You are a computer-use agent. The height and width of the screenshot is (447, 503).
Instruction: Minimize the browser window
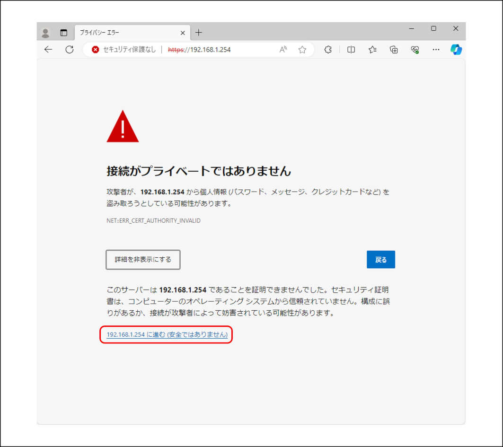412,28
